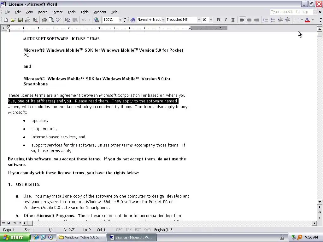Click the Undo arrow icon
This screenshot has height=242, width=323.
pos(84,20)
